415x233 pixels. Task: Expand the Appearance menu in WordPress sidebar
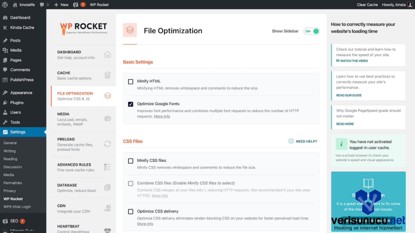[21, 93]
